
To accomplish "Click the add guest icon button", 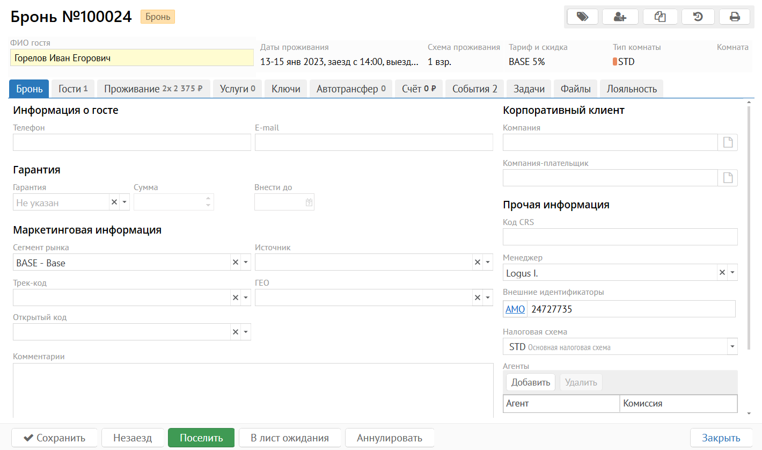I will tap(620, 17).
